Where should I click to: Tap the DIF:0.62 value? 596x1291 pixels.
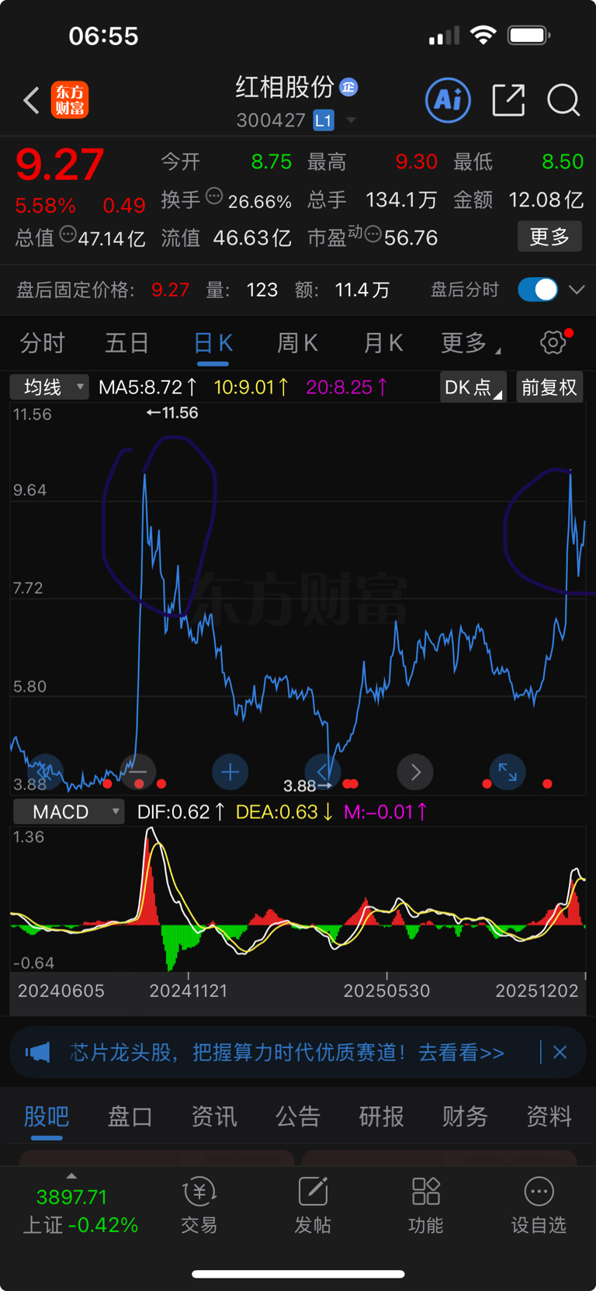tap(181, 812)
